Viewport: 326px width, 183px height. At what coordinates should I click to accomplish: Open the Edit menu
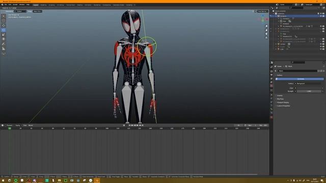10,5
